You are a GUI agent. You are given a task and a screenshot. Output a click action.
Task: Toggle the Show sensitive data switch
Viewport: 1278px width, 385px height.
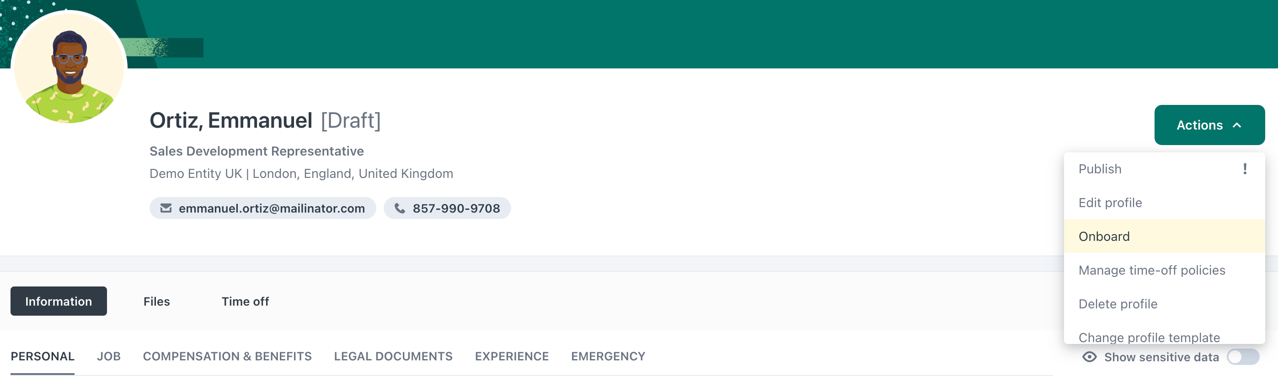[x=1243, y=357]
